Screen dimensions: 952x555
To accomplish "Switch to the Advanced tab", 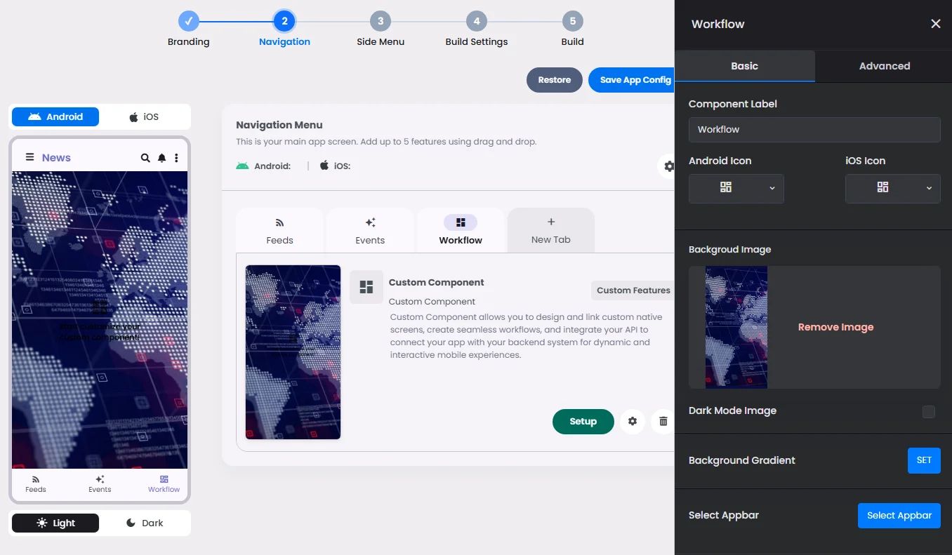I will (x=884, y=66).
